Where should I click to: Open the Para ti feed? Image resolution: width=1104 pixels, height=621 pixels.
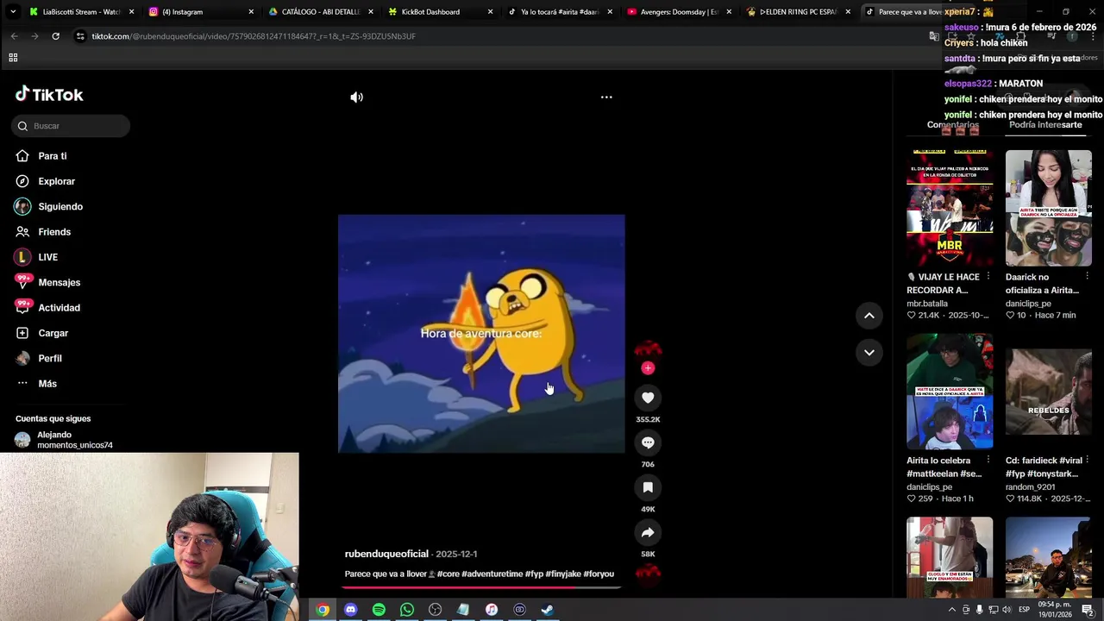(x=52, y=156)
